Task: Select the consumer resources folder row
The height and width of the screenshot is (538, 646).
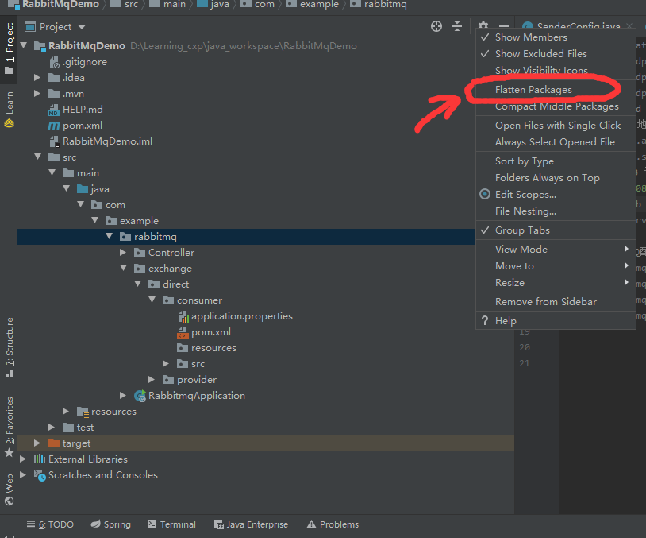Action: coord(266,348)
